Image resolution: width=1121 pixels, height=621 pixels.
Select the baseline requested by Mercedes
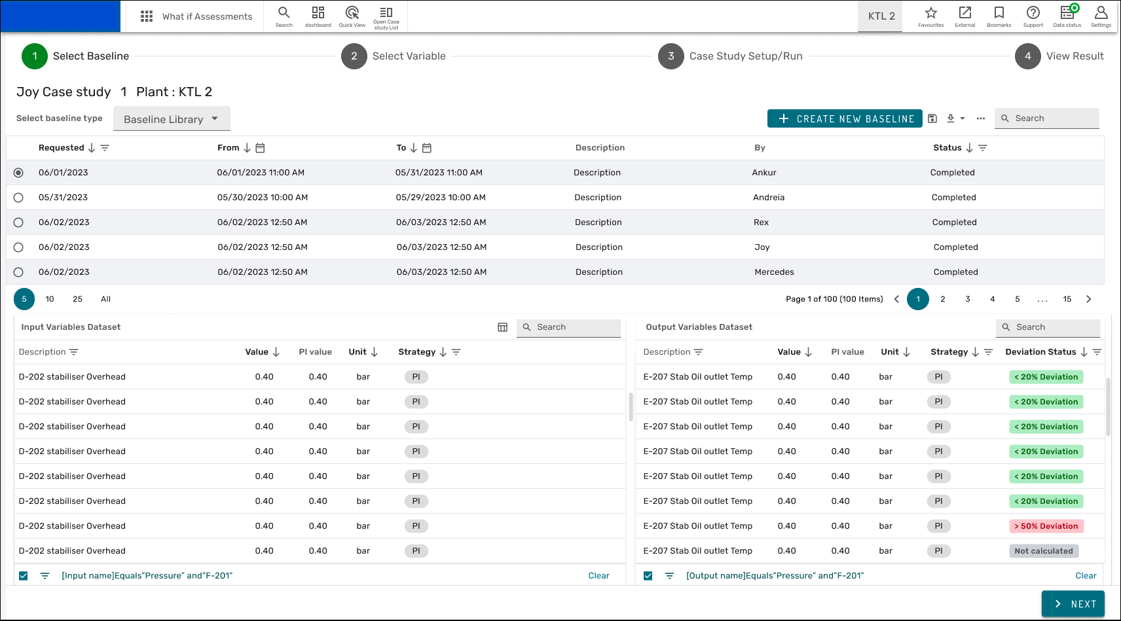point(18,272)
